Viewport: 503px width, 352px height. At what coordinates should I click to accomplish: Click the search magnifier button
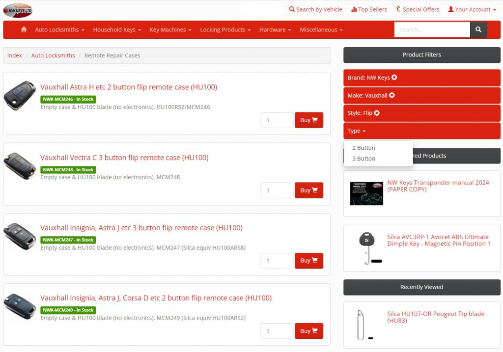(478, 29)
